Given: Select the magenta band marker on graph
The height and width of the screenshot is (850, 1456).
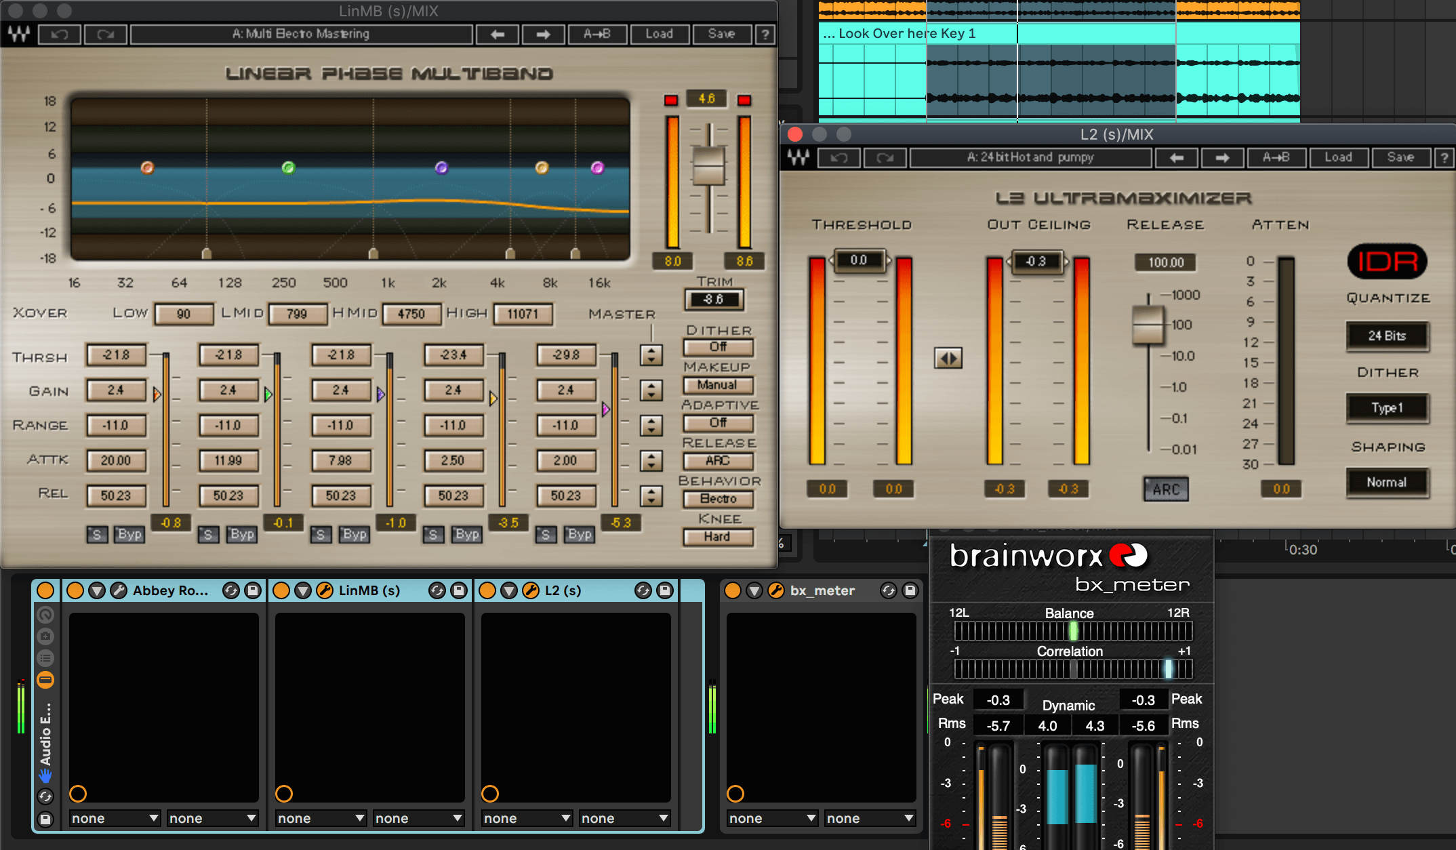Looking at the screenshot, I should pyautogui.click(x=597, y=167).
